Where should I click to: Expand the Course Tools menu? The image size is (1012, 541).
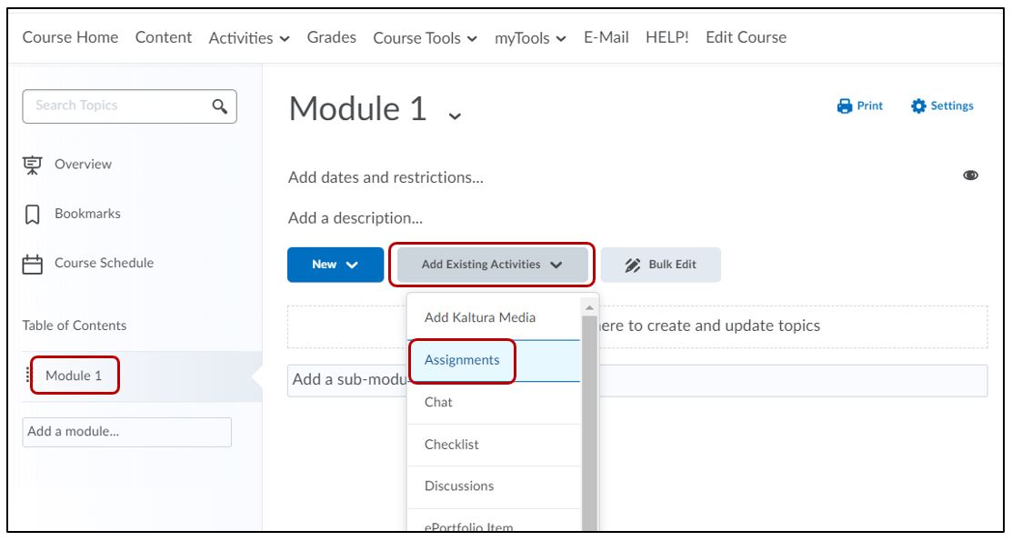tap(425, 38)
